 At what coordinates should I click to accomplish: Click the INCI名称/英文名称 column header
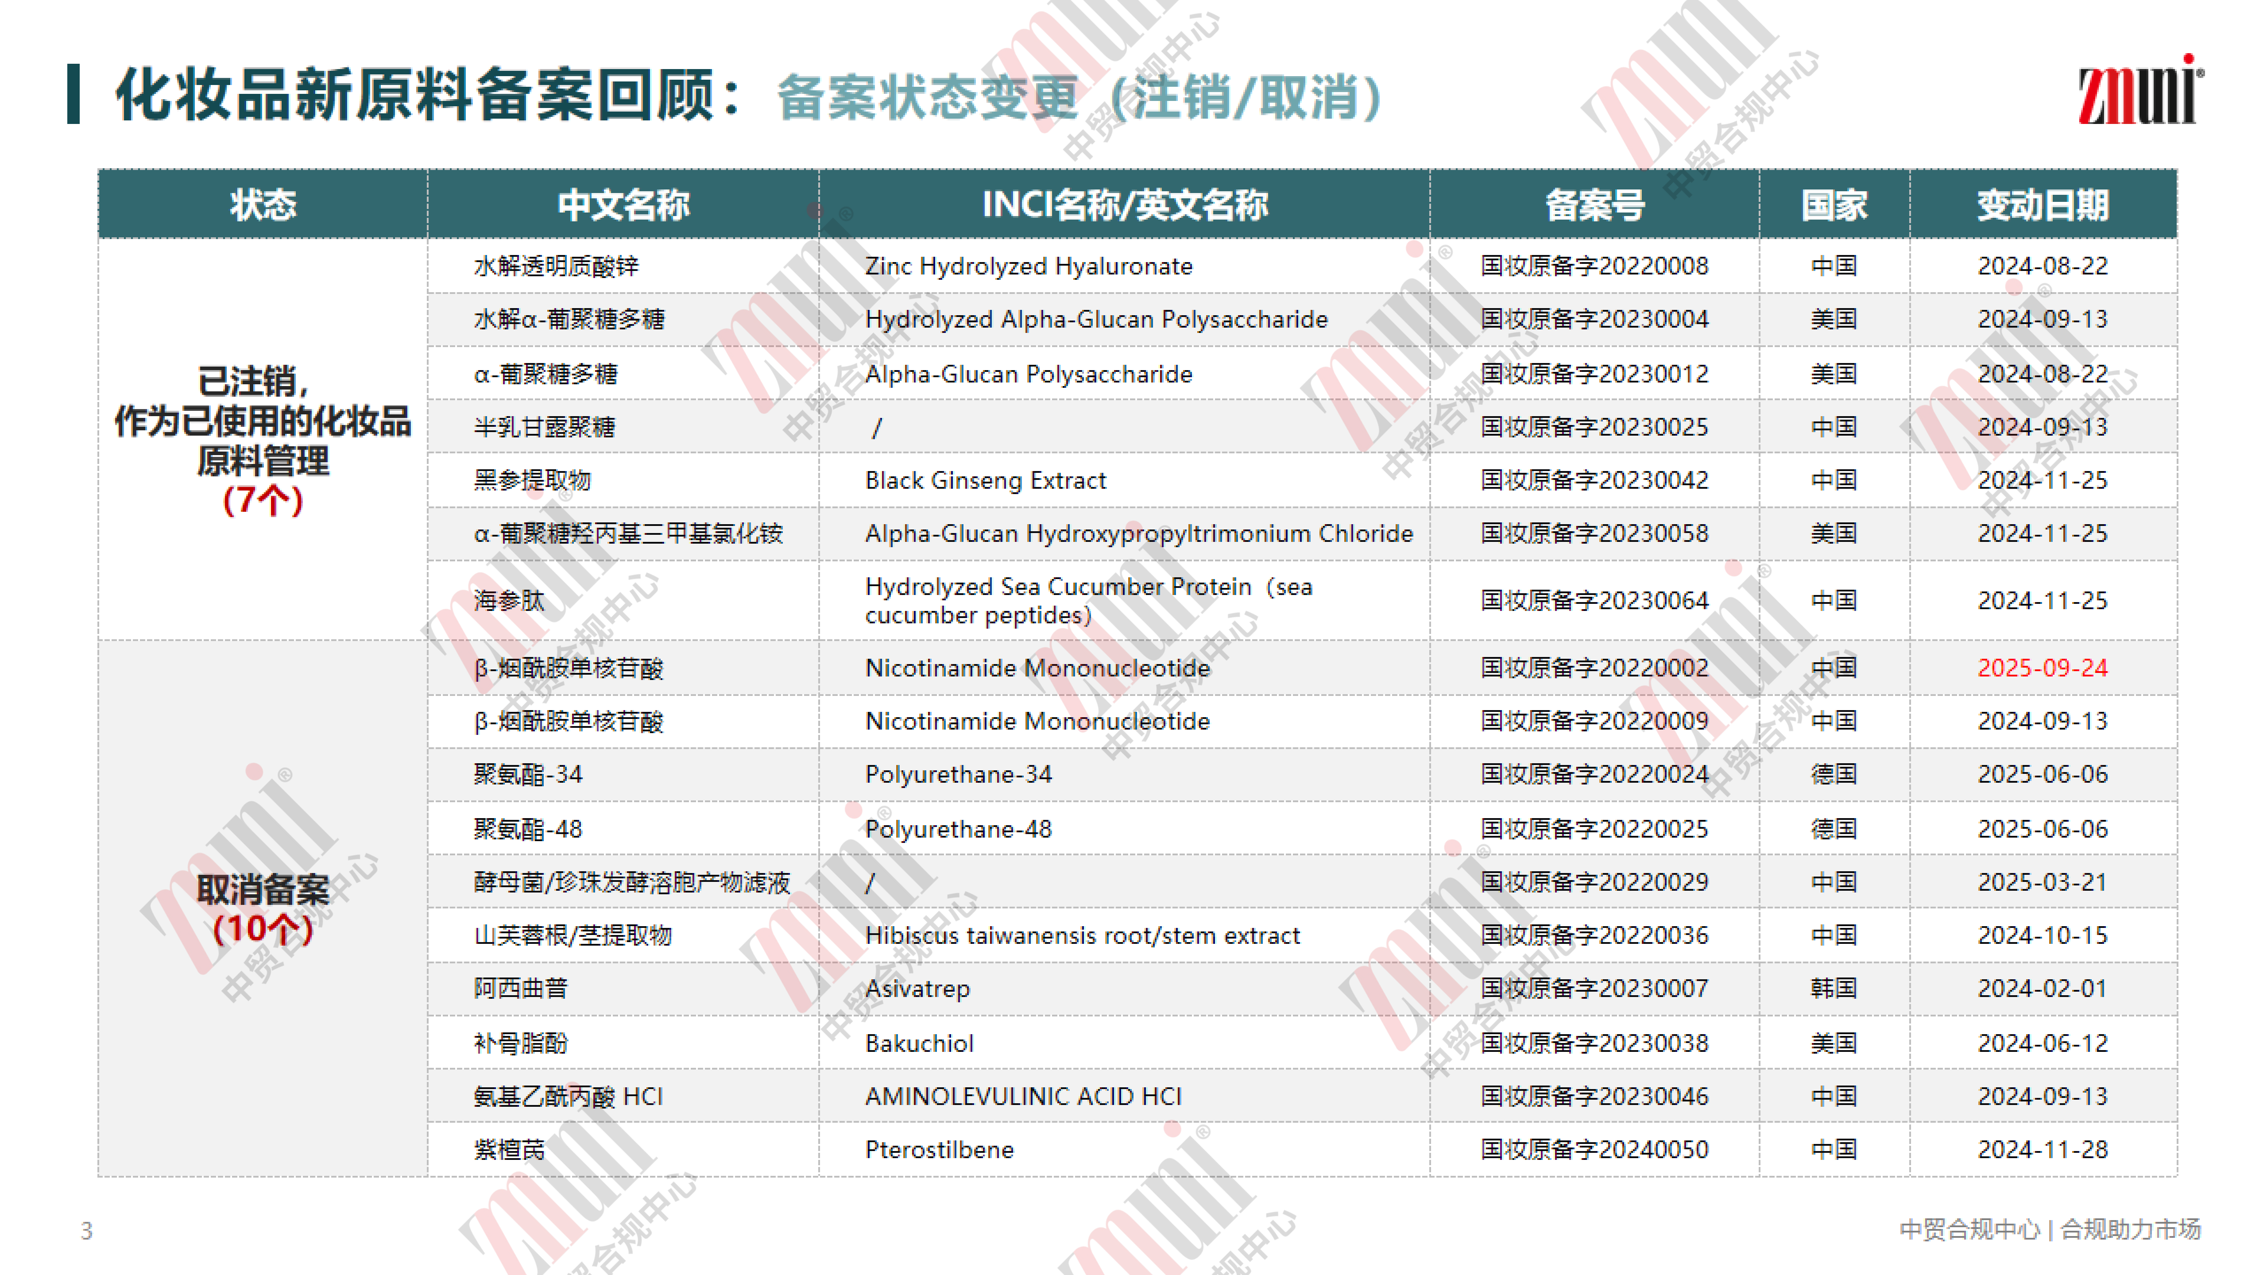coord(1124,205)
